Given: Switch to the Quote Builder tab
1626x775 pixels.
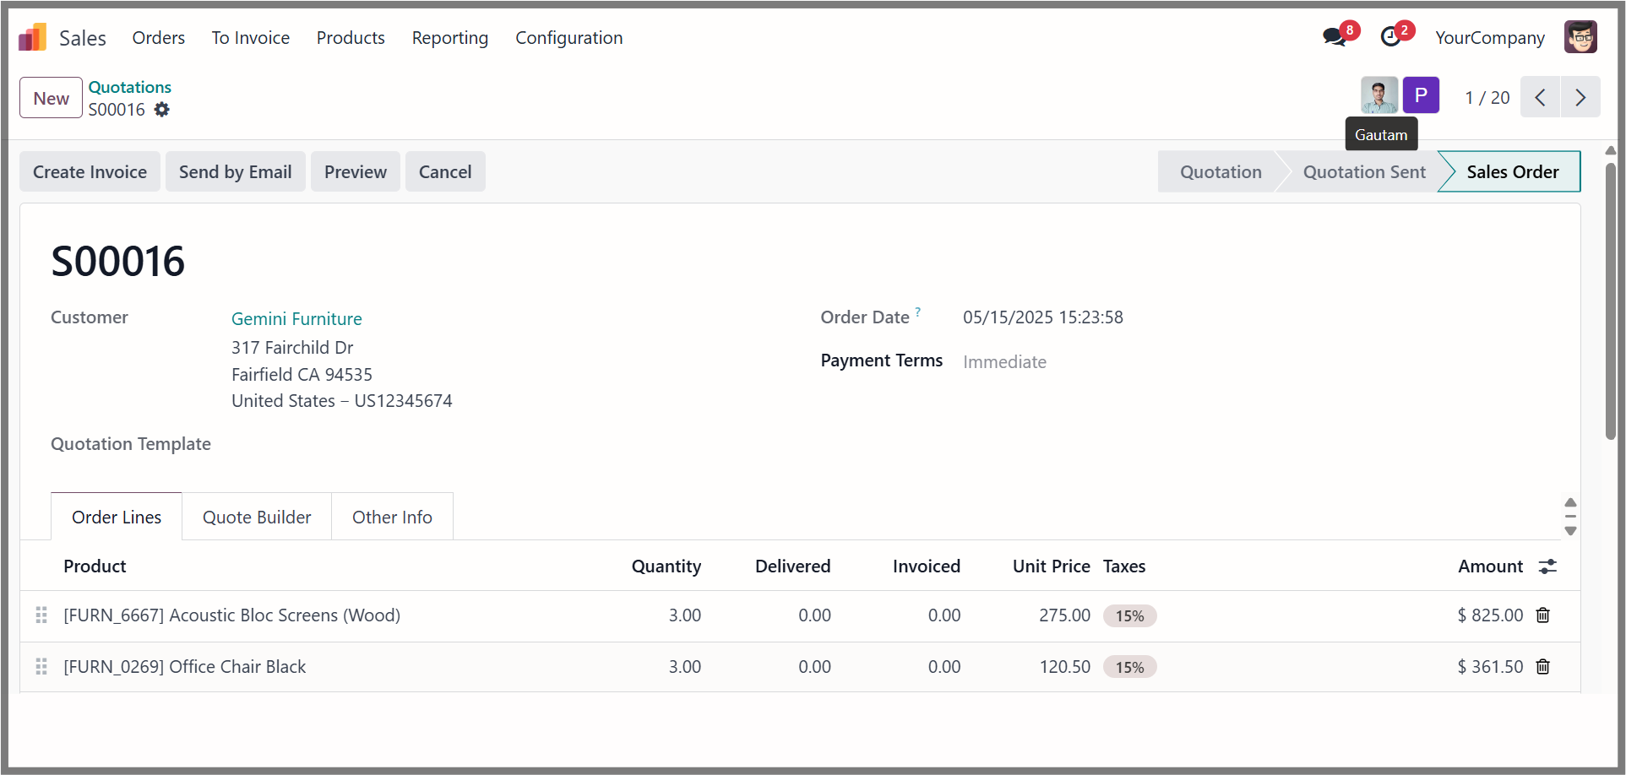Looking at the screenshot, I should point(257,517).
